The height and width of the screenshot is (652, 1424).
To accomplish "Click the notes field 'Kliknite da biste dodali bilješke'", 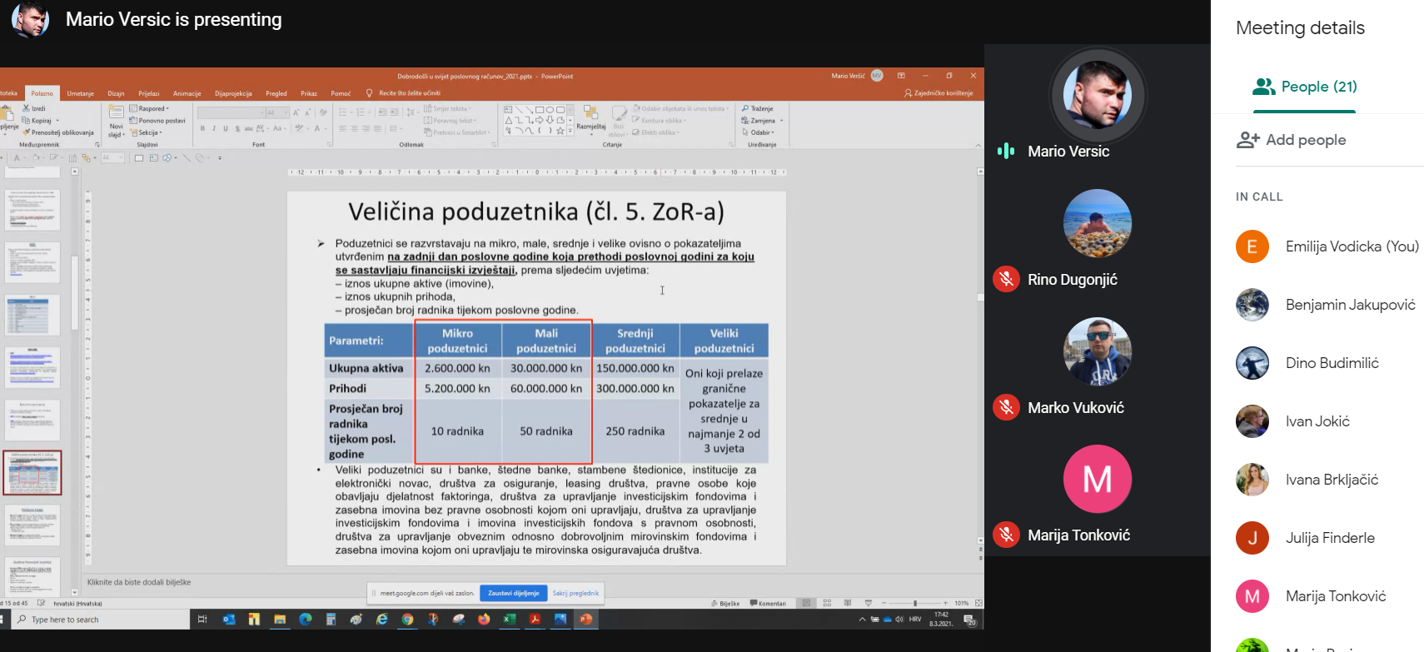I will (139, 582).
